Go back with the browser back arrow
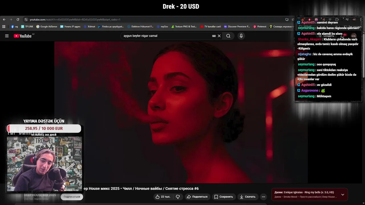Screen dimensions: 365x205 4,20
